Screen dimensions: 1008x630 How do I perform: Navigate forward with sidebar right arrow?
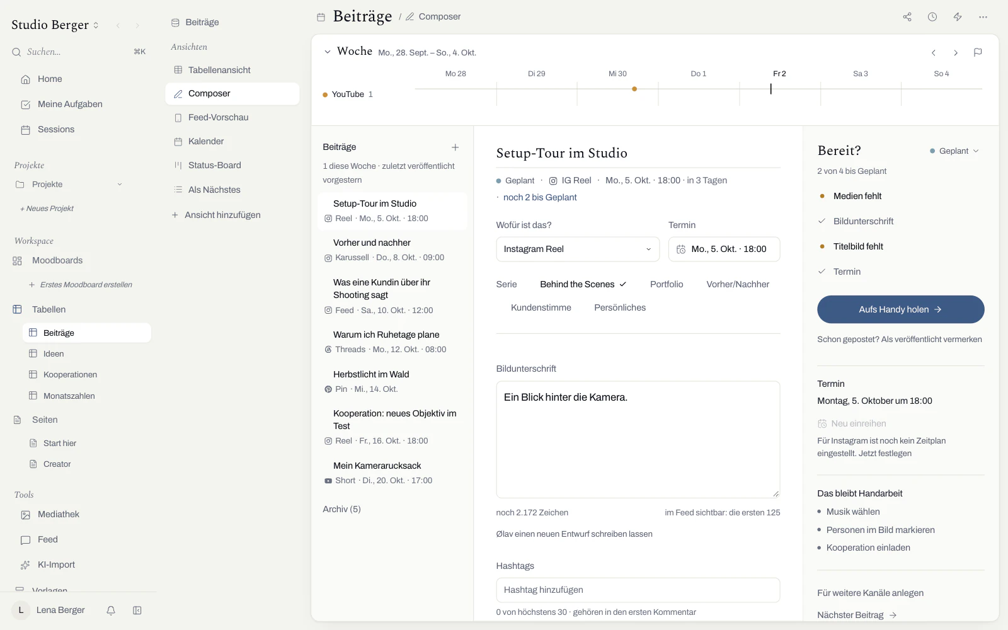point(137,25)
